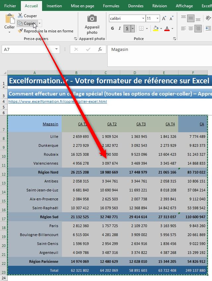Select the cell with value 249 137 880
The height and width of the screenshot is (281, 212).
tap(193, 270)
